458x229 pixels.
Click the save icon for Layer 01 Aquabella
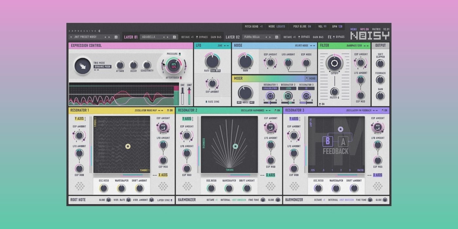click(174, 37)
